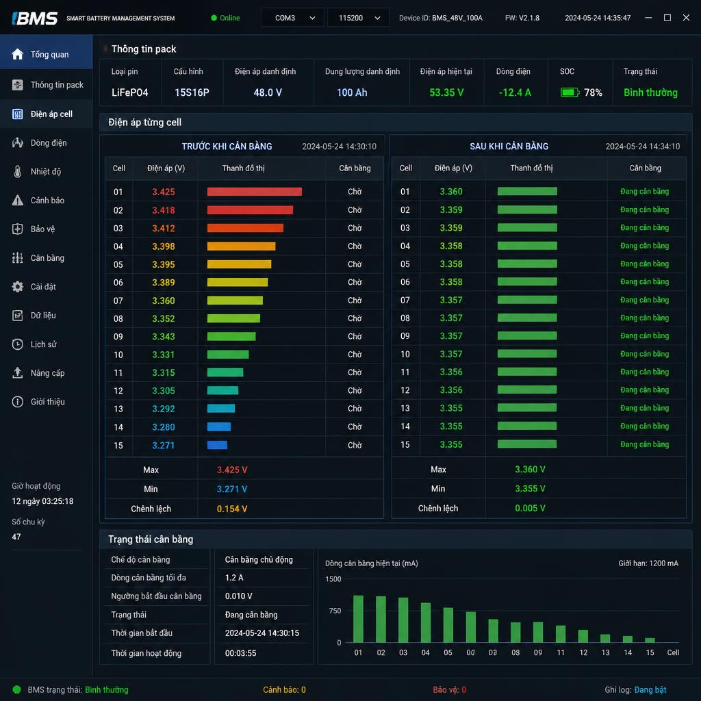Click the Nâng cấp upload icon
This screenshot has width=701, height=701.
pos(17,373)
